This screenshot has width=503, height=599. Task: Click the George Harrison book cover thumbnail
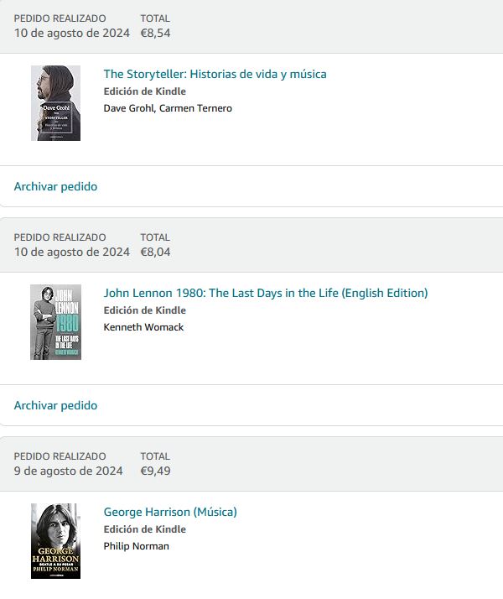[x=55, y=541]
